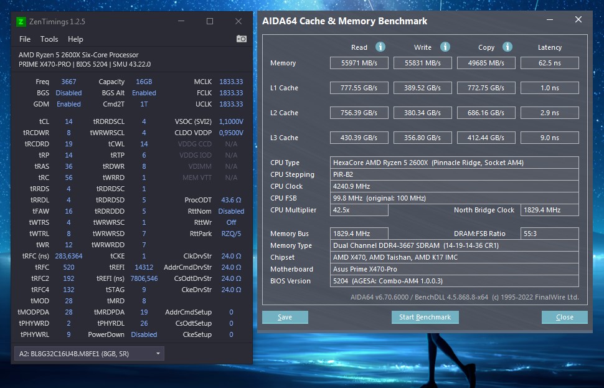Click the CPU Stepping PiR-B2 field
604x388 pixels.
(455, 174)
